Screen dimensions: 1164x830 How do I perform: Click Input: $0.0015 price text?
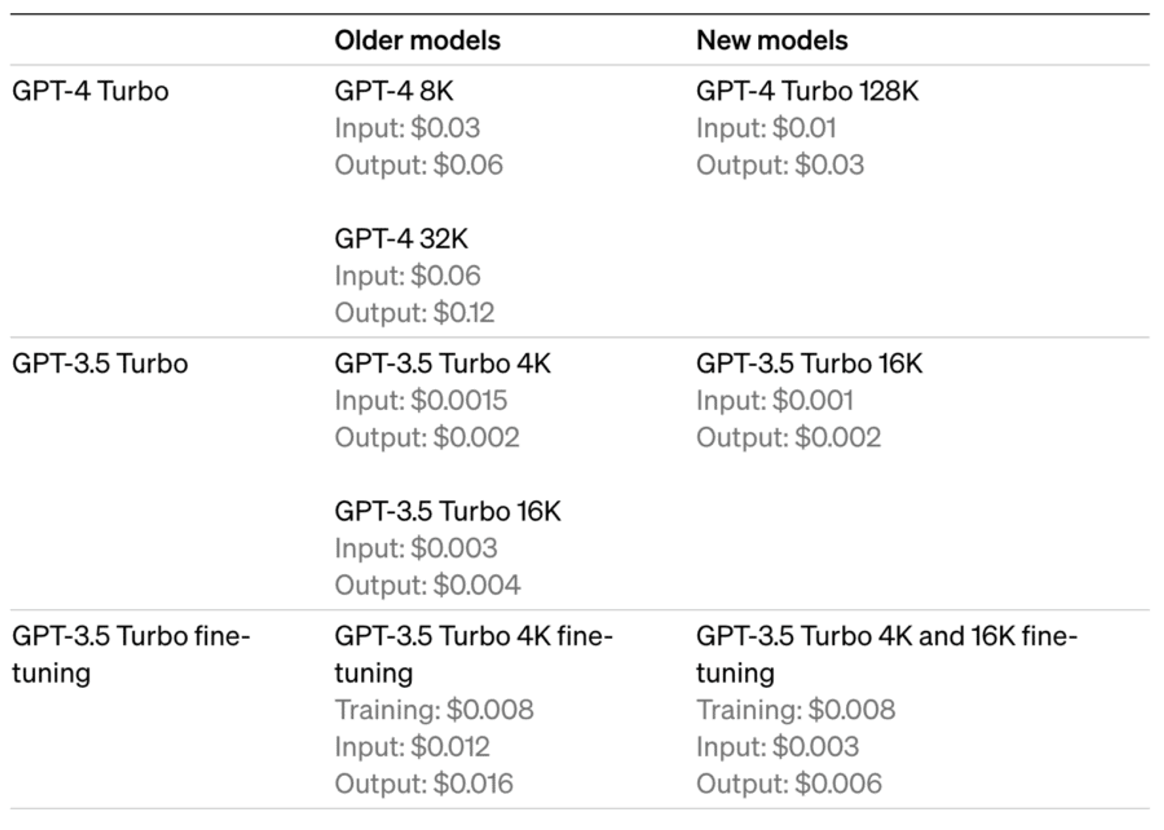(421, 400)
